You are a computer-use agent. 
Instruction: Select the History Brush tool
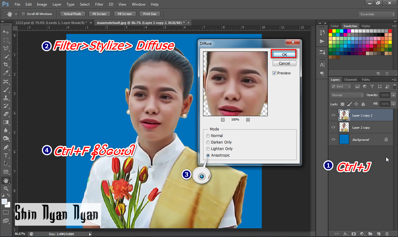point(6,106)
